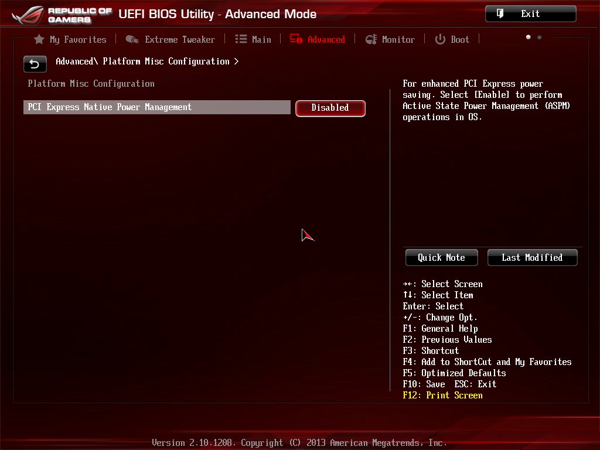
Task: Click the Extreme Tweaker speed icon
Action: click(x=132, y=39)
